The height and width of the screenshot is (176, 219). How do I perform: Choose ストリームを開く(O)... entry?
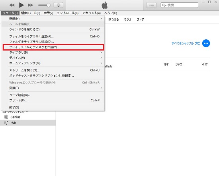[x=53, y=70]
